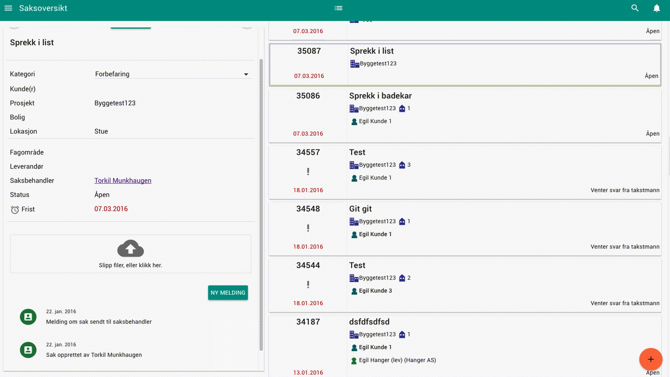The image size is (670, 377).
Task: Click the NY MELDING button
Action: pos(228,293)
